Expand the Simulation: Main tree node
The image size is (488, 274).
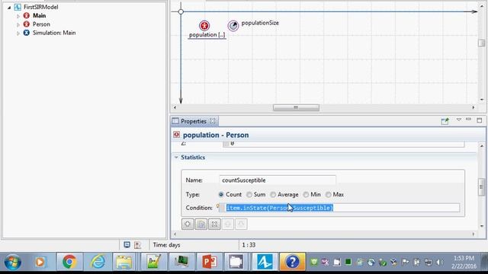(18, 33)
